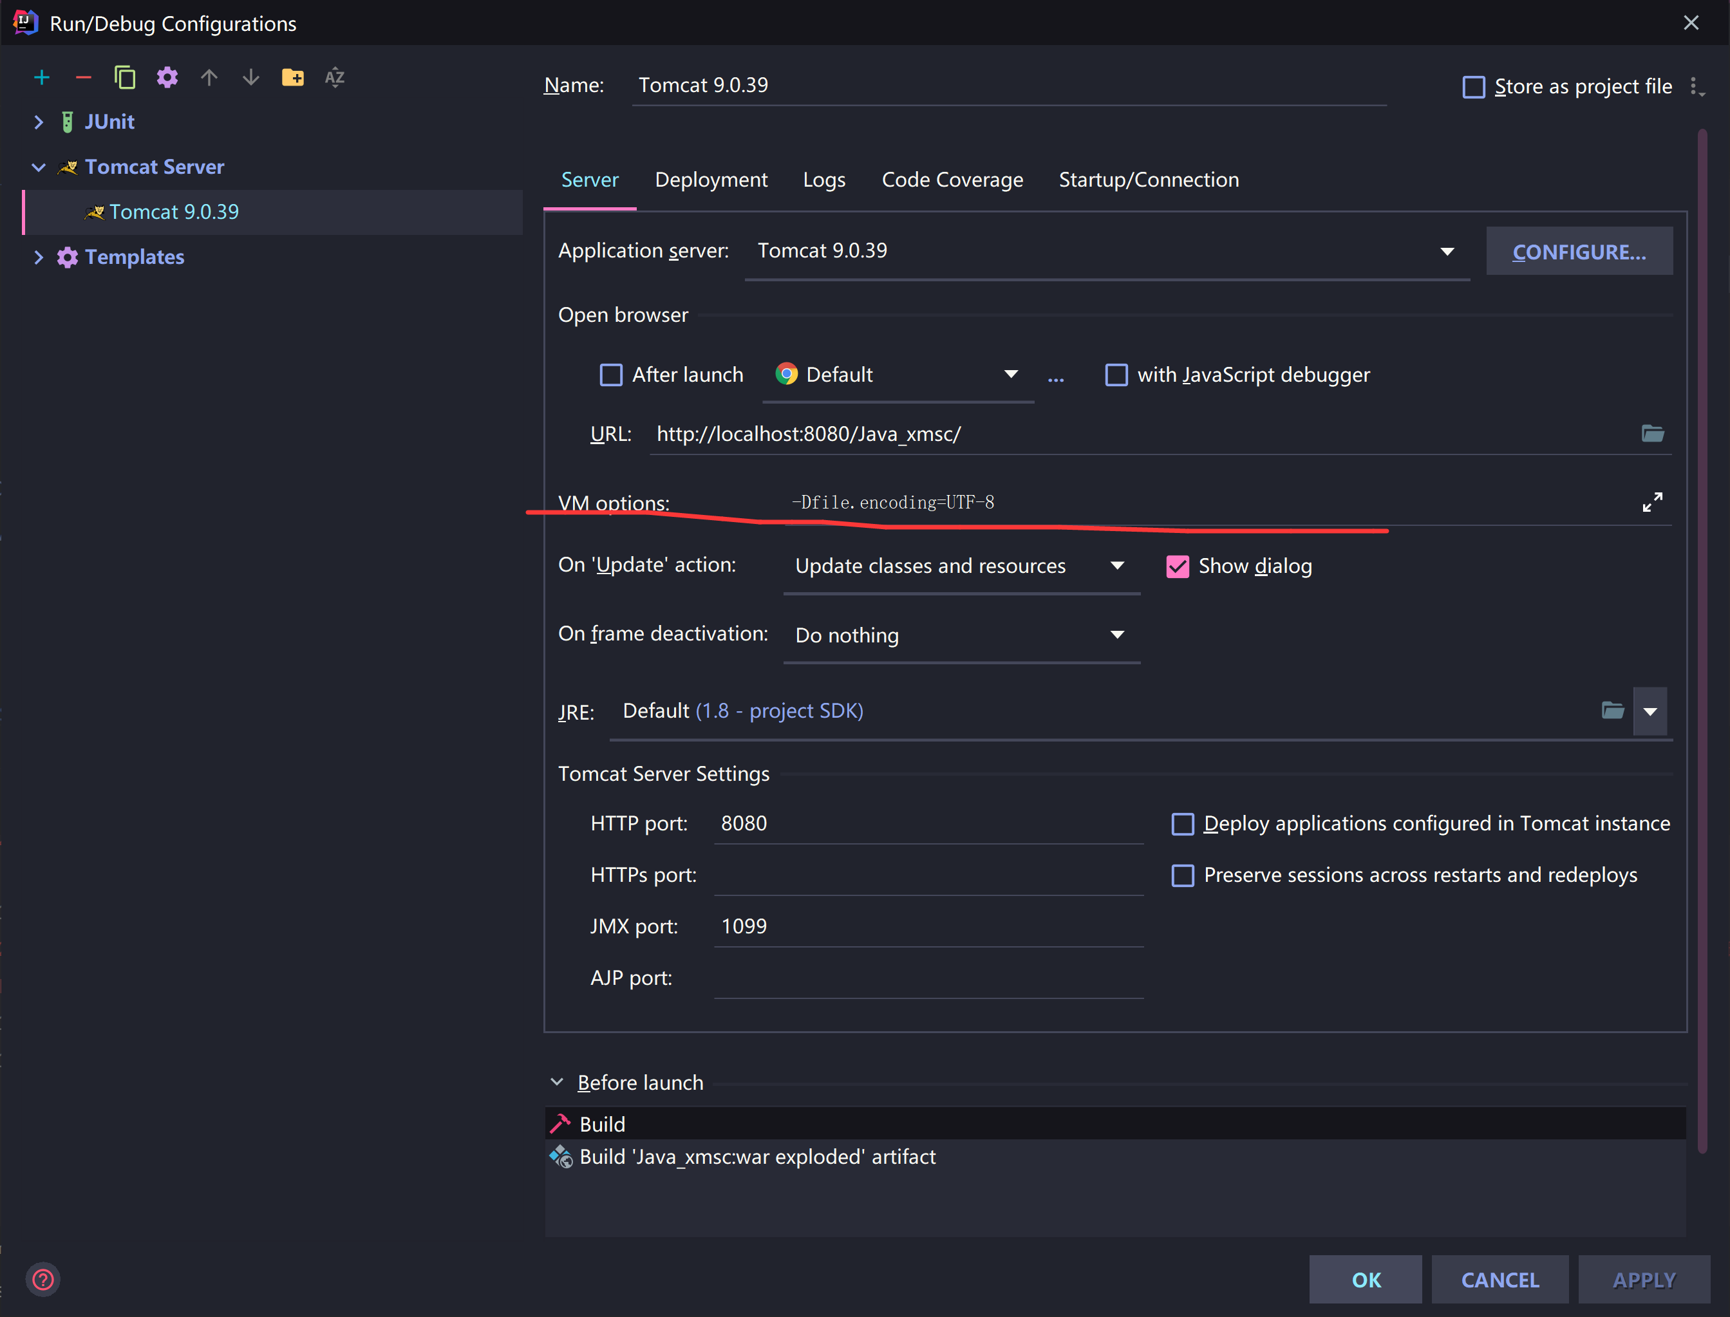1730x1317 pixels.
Task: Open the Application server dropdown
Action: tap(1447, 252)
